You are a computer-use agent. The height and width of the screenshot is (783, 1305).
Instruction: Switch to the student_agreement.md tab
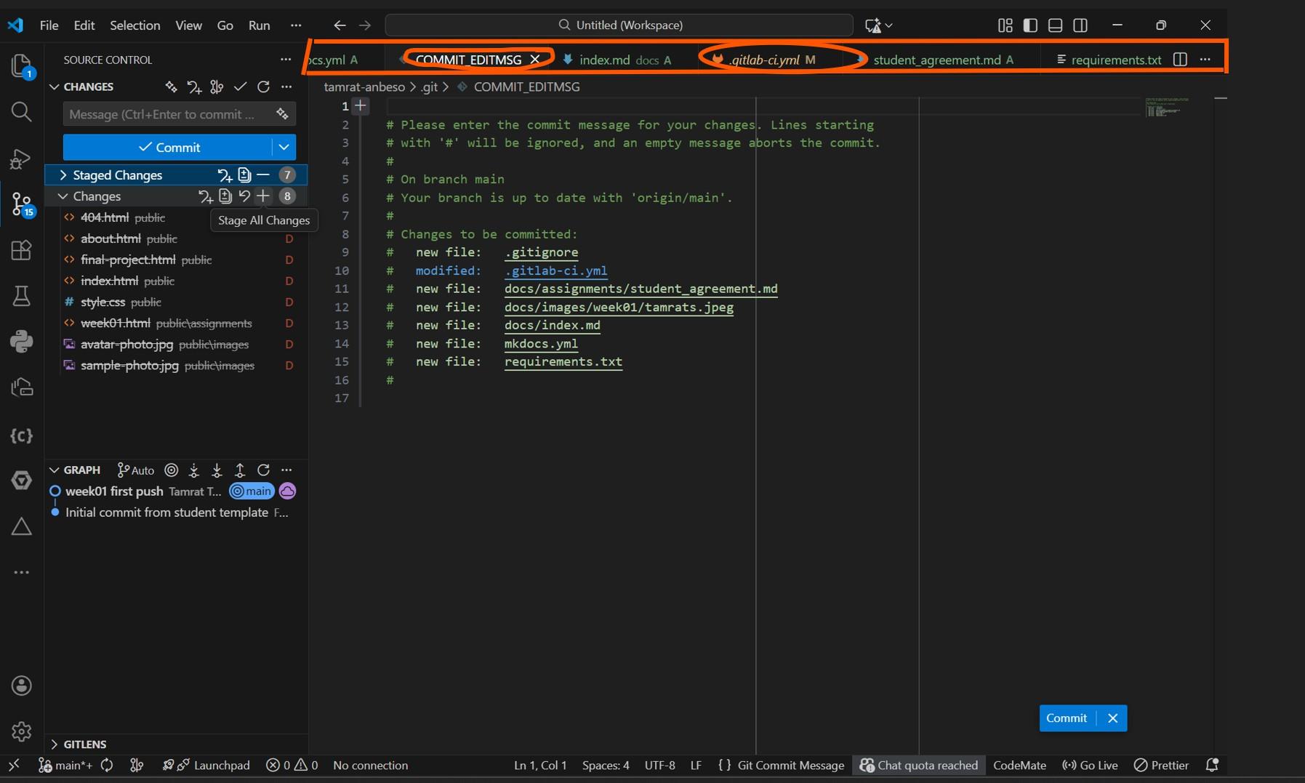tap(943, 60)
